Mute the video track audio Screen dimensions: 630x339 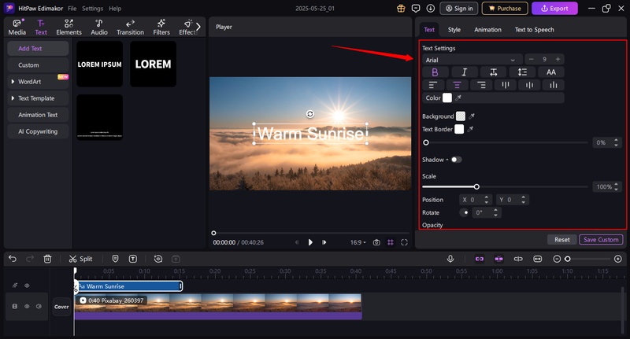pyautogui.click(x=39, y=307)
